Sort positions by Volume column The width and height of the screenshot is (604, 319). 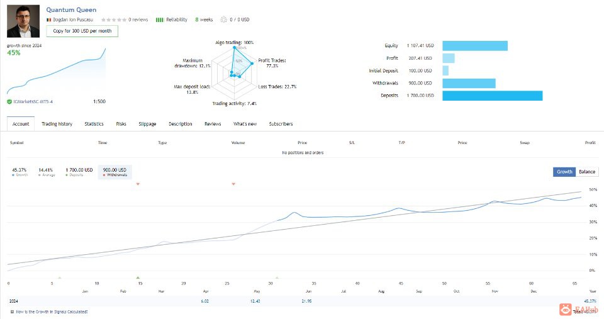pos(238,143)
